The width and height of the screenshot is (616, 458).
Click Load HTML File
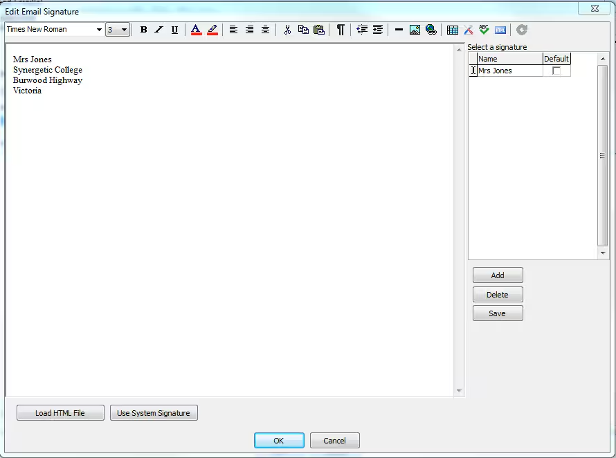pyautogui.click(x=60, y=413)
